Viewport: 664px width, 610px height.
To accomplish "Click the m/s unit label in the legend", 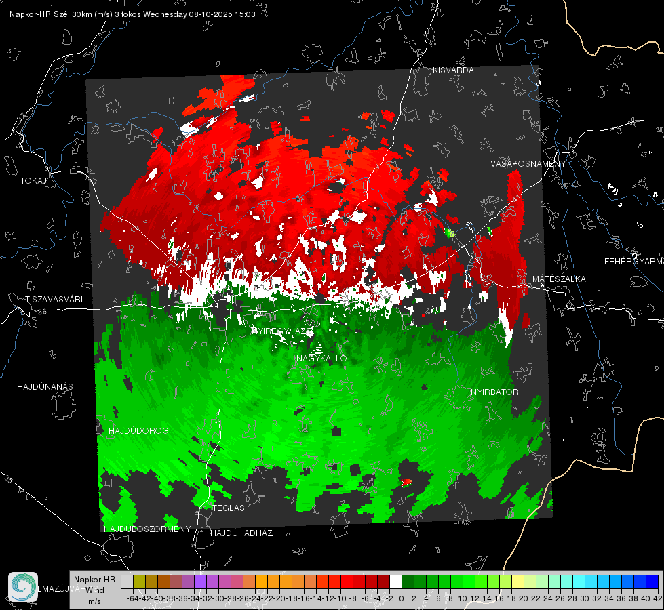I will coord(94,601).
